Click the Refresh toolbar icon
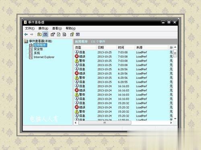 59,35
